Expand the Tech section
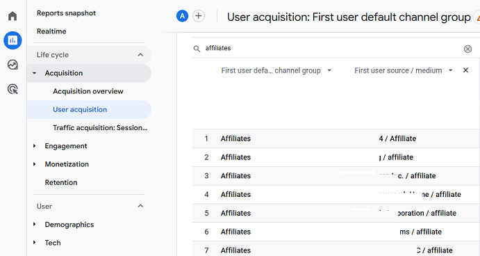The height and width of the screenshot is (256, 480). tap(34, 243)
